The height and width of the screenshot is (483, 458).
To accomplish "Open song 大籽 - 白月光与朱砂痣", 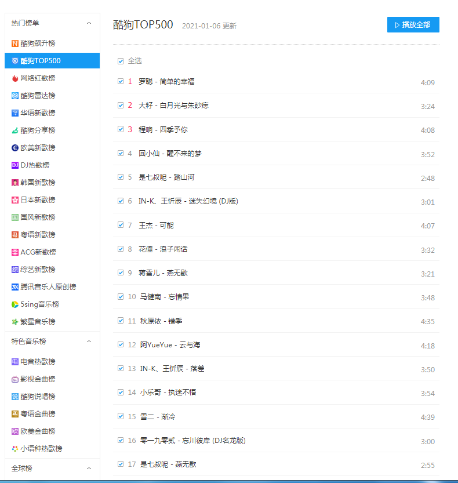I will 173,106.
